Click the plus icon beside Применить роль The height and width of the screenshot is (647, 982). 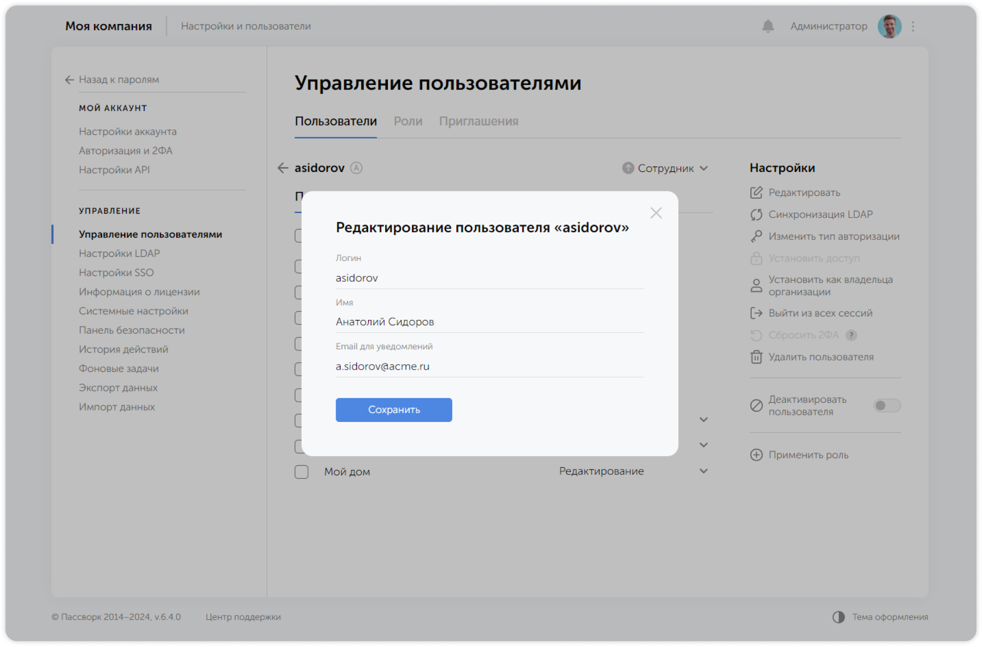tap(756, 455)
